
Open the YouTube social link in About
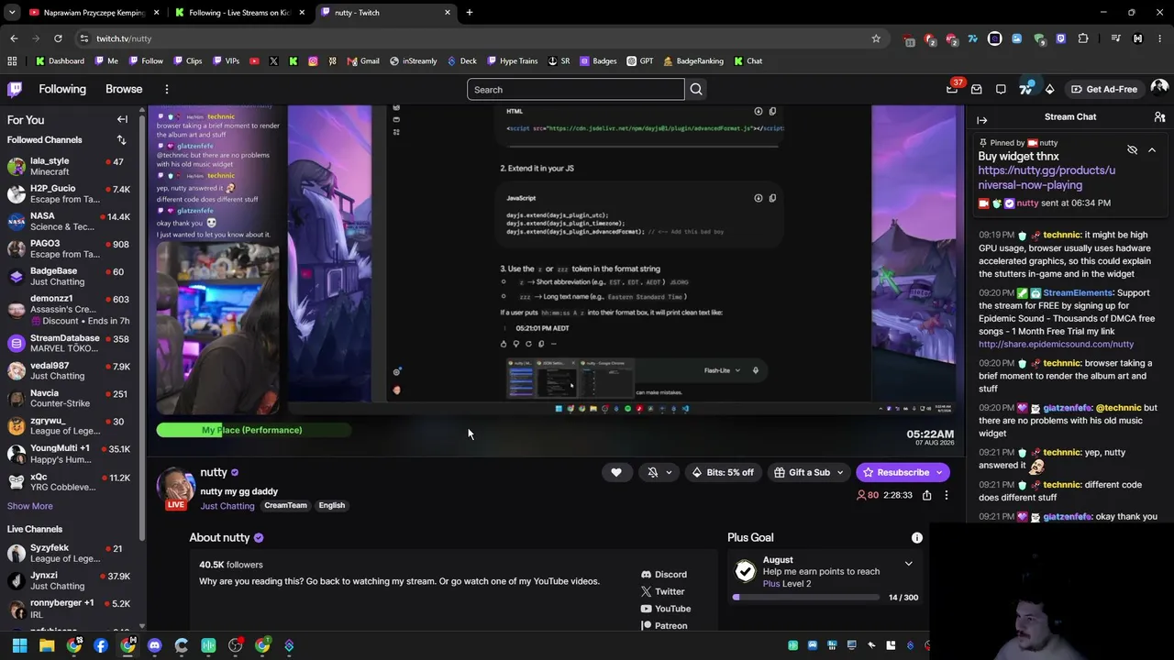pos(666,609)
